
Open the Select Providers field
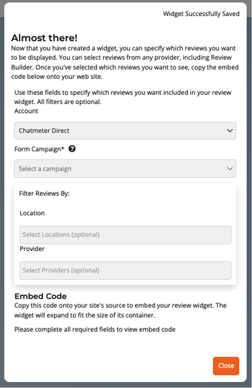click(x=125, y=270)
